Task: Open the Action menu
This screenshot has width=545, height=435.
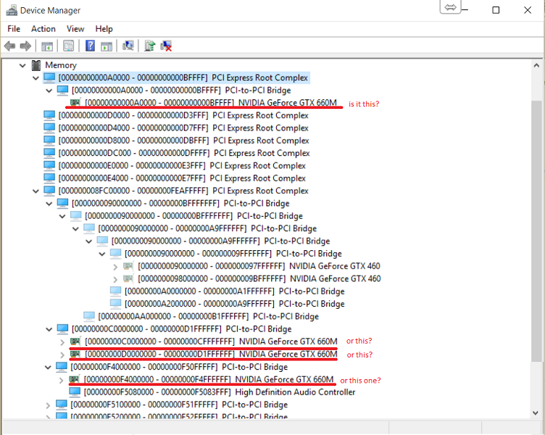Action: 43,29
